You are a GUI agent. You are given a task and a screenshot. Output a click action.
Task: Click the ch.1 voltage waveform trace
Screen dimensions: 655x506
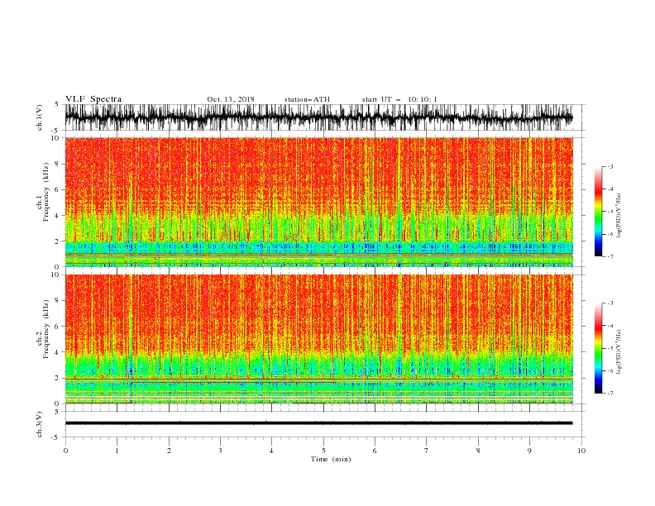[x=318, y=117]
